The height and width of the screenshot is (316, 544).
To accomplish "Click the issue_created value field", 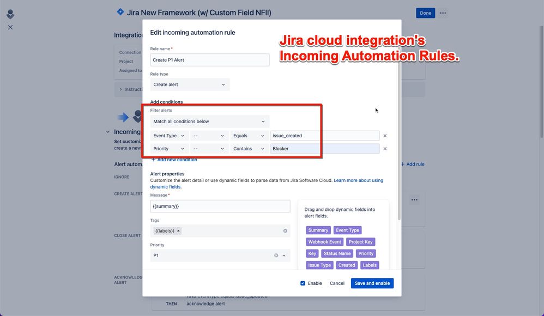I will click(325, 136).
